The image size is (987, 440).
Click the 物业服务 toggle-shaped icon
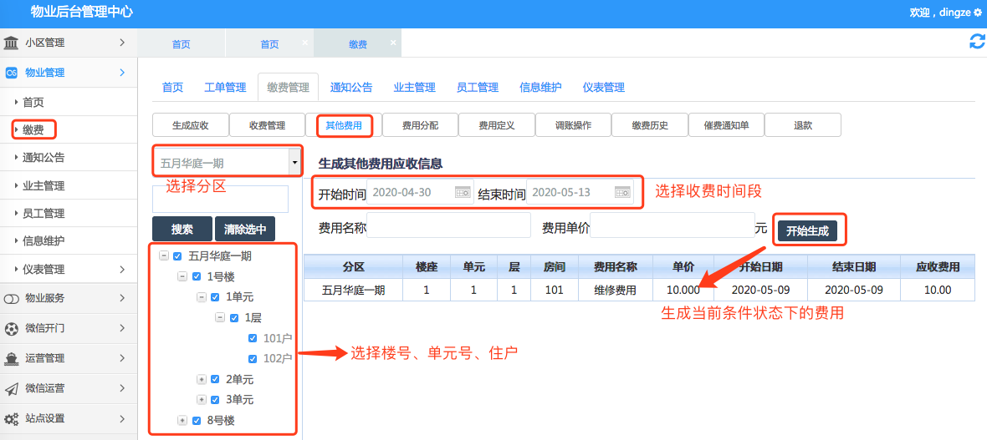[x=12, y=299]
